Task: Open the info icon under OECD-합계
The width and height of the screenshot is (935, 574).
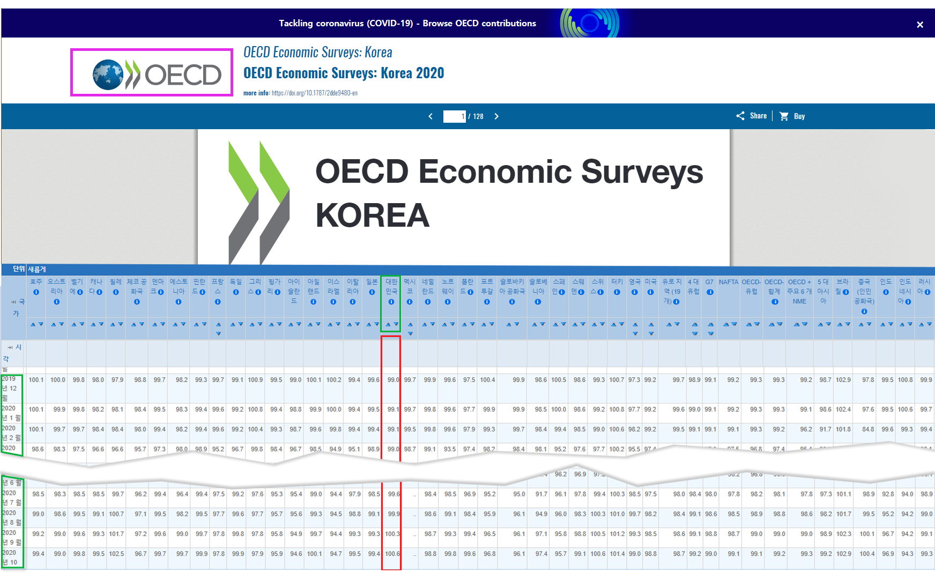Action: click(775, 302)
